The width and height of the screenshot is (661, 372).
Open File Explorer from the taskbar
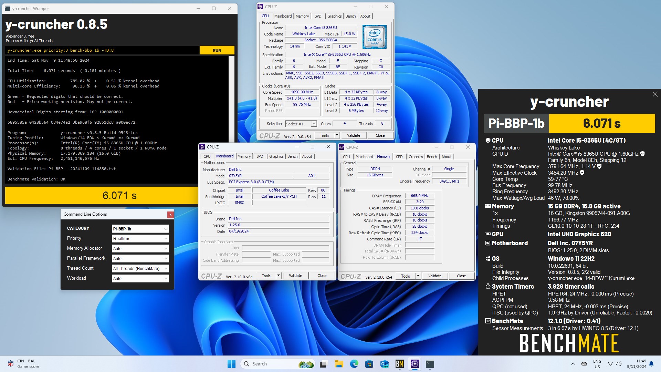(339, 364)
